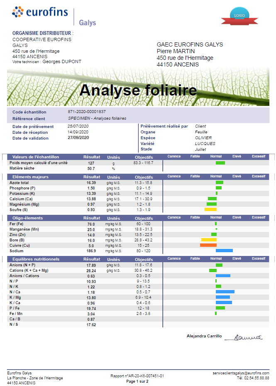Click the Excessif column header in Oligo-élements
276x386 pixels.
(259, 217)
